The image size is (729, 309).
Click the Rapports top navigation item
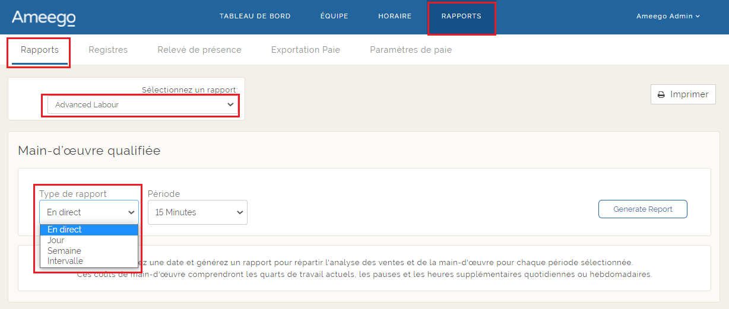(x=461, y=17)
